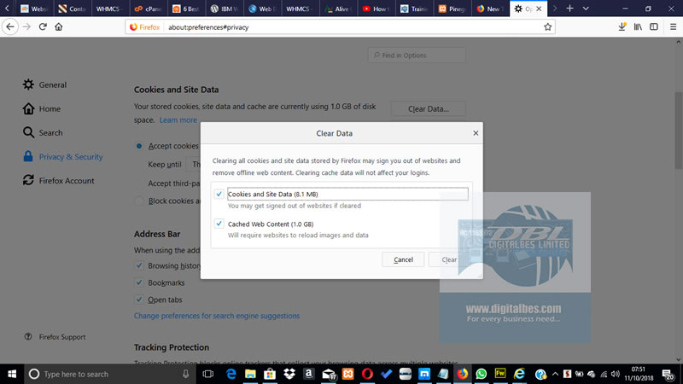The width and height of the screenshot is (683, 384).
Task: Bookmark this page with the star icon
Action: click(547, 27)
